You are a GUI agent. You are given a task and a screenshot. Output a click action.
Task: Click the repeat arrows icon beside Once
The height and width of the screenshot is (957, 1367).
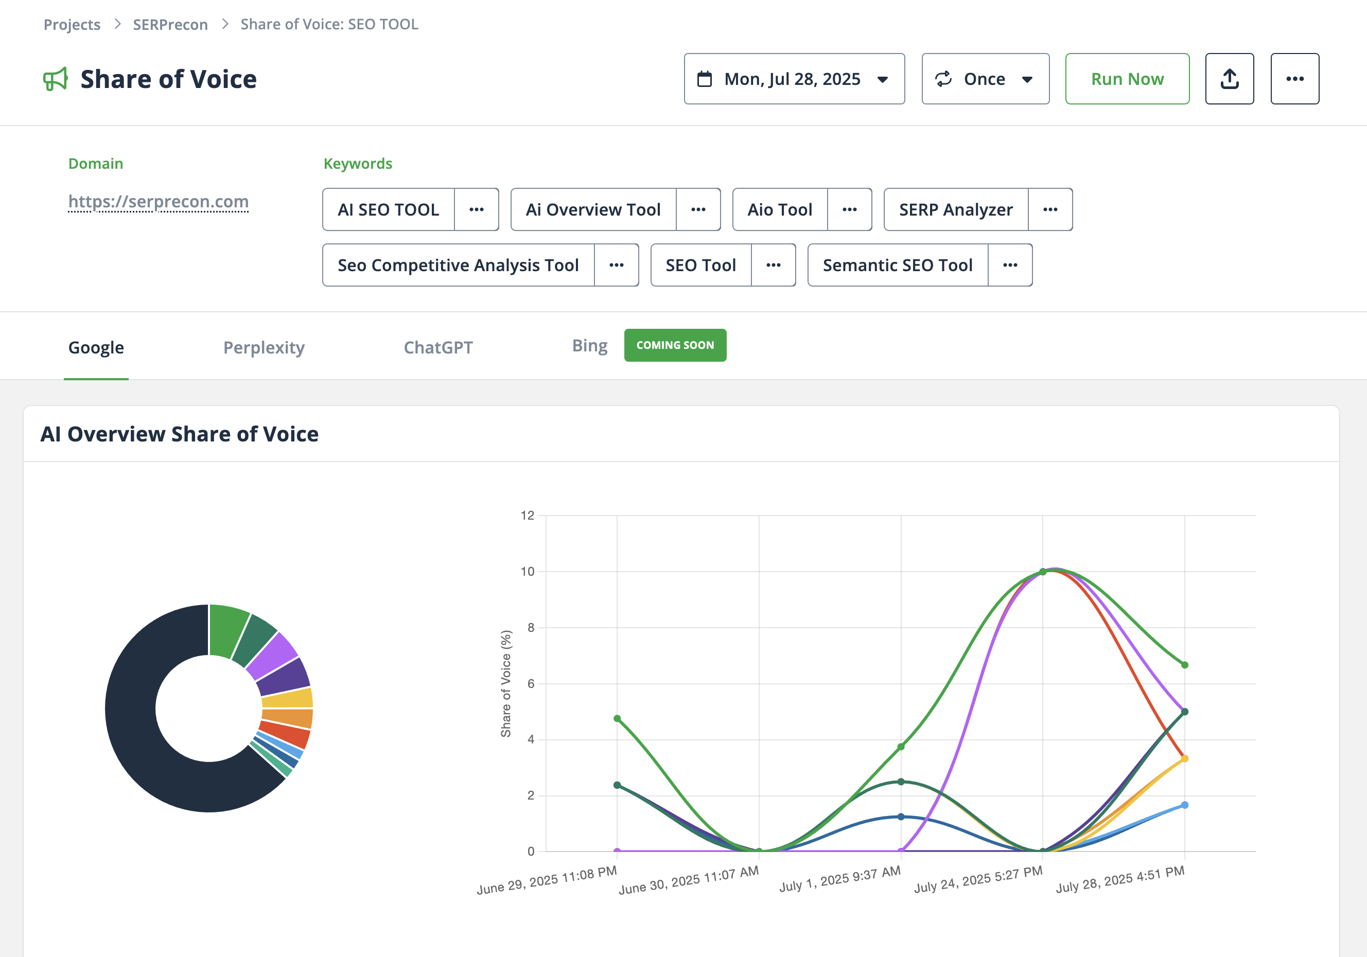pyautogui.click(x=944, y=79)
